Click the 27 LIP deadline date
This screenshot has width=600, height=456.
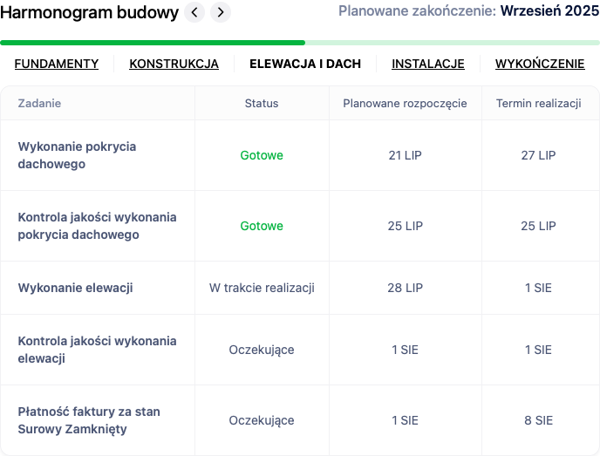click(x=538, y=155)
